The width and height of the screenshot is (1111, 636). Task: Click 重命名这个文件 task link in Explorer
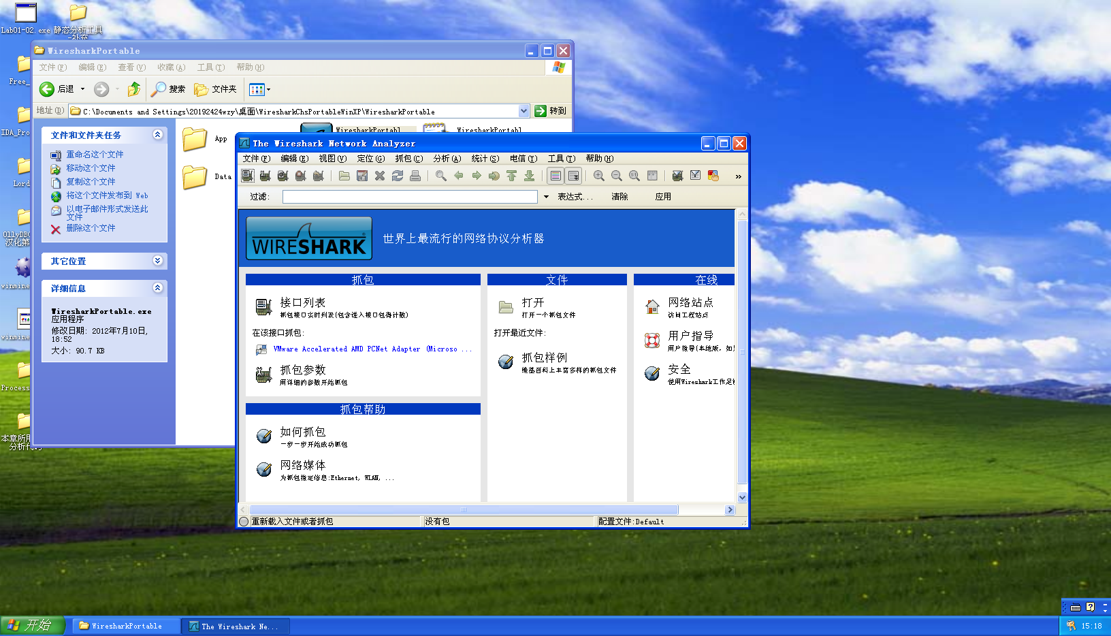click(95, 155)
